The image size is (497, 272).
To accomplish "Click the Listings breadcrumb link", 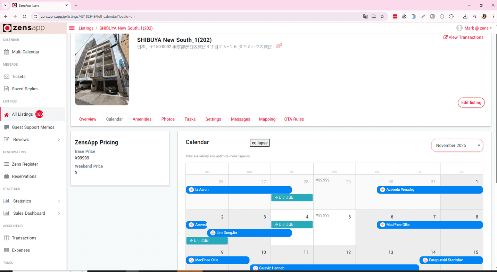I will [86, 28].
